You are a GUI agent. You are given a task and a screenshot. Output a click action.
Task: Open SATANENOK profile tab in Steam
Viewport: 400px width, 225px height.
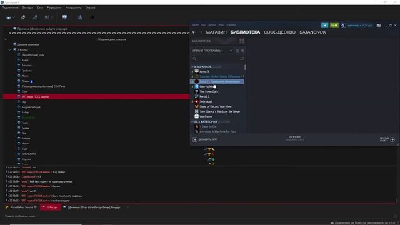pyautogui.click(x=312, y=32)
